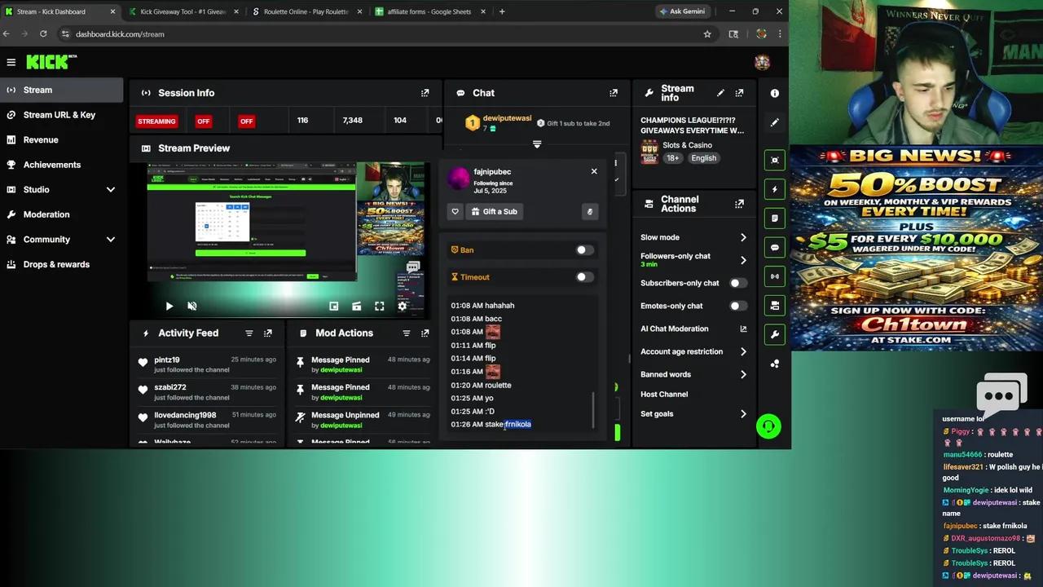Open a new browser tab
The image size is (1043, 587).
click(x=502, y=11)
